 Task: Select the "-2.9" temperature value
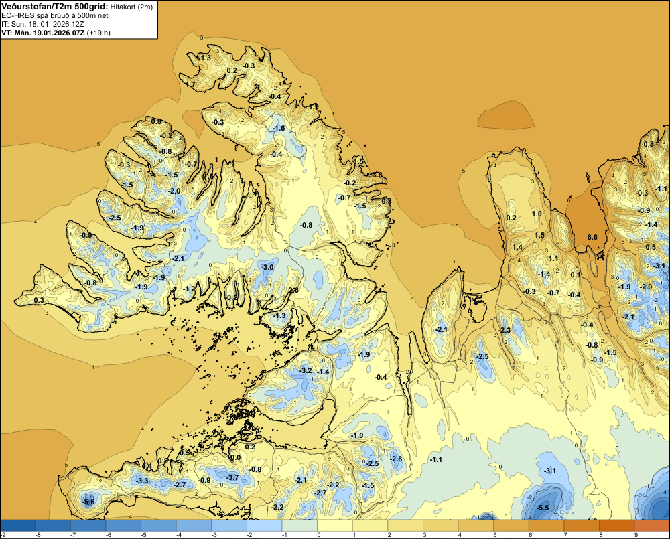click(x=646, y=287)
